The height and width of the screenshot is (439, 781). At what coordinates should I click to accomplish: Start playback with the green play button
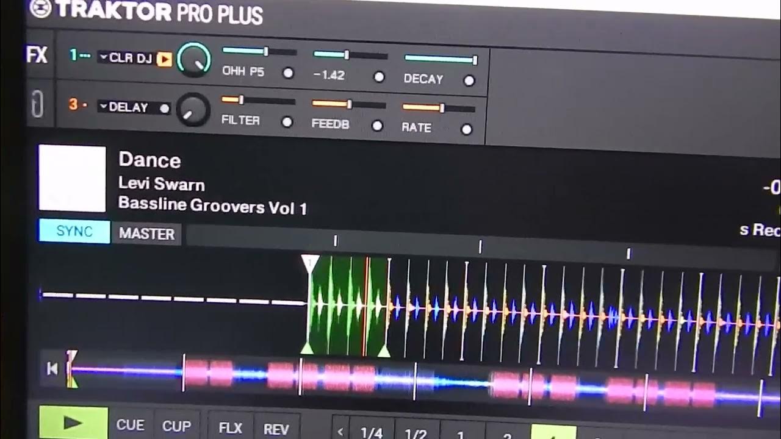coord(73,422)
